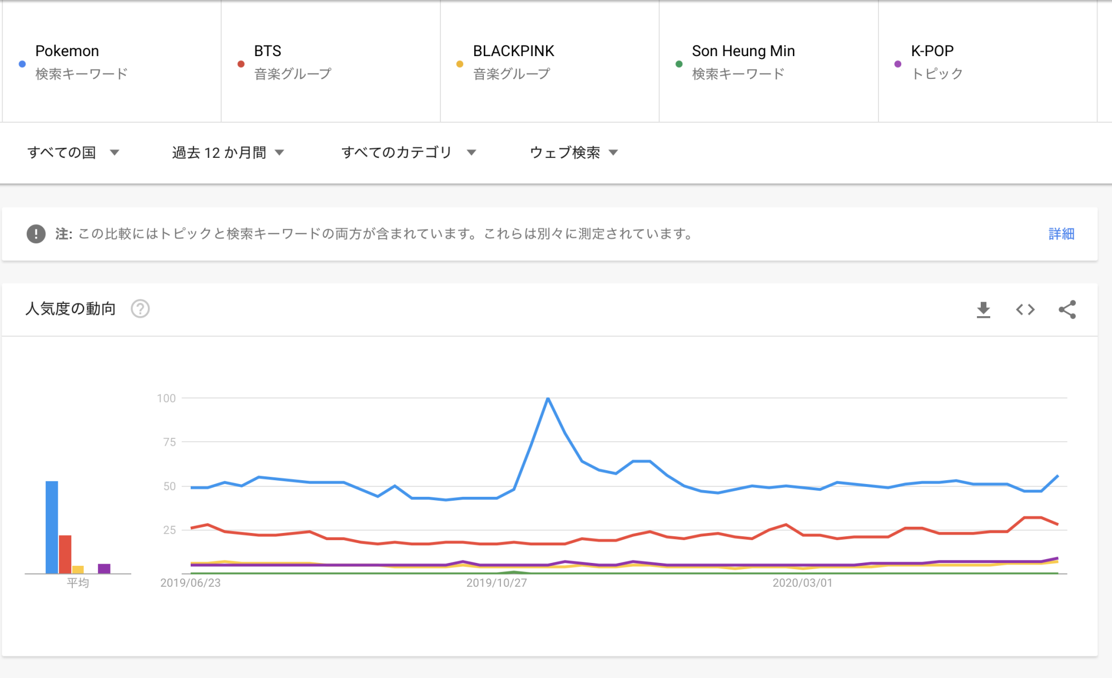
Task: Click the 2019/06/23 date label
Action: click(191, 583)
